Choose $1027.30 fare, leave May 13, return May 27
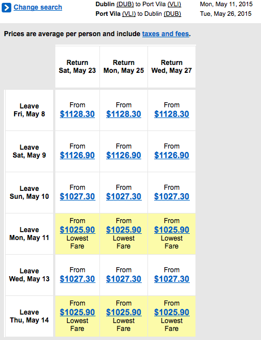The height and width of the screenshot is (340, 261). click(x=172, y=278)
